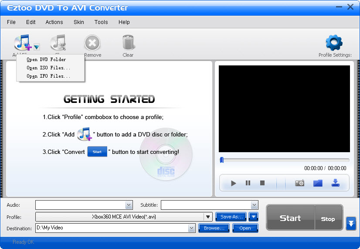Click the Save As... button
Viewport: 360px width, 249px height.
click(231, 217)
